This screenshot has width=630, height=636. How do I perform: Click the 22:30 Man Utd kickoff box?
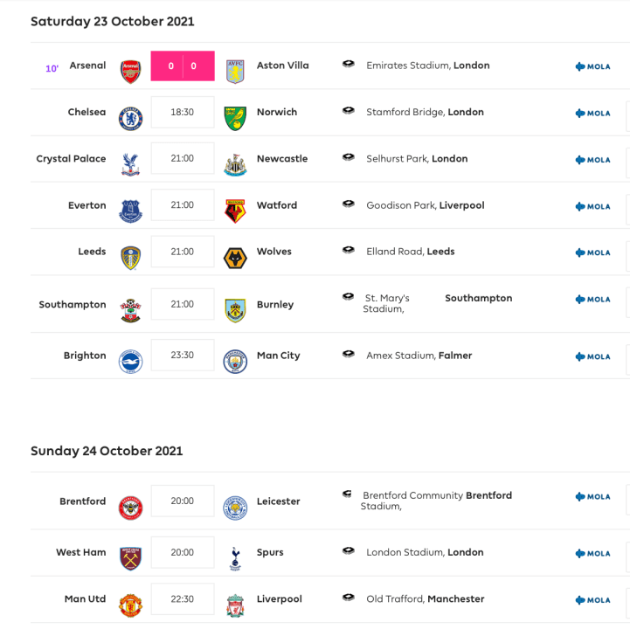tap(183, 599)
